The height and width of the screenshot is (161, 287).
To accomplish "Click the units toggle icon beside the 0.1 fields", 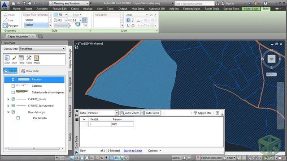I will click(85, 20).
